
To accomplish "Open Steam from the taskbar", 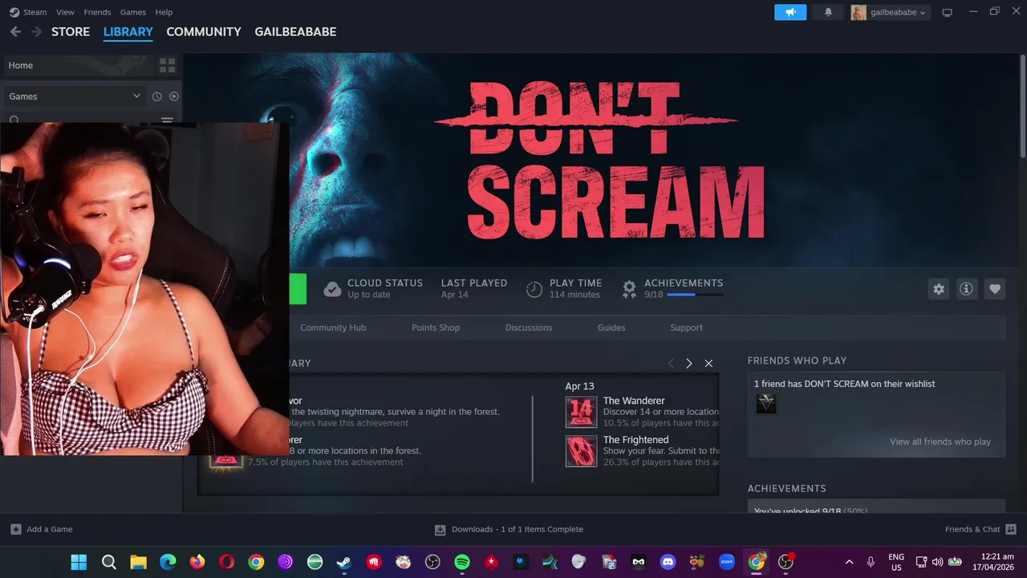I will [x=343, y=562].
